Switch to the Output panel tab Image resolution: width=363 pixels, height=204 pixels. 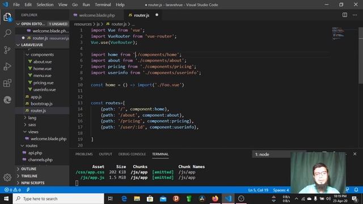[105, 154]
